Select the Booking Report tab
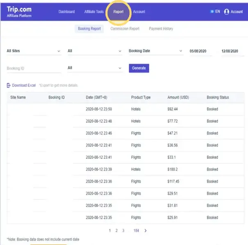This screenshot has width=248, height=245. coord(89,29)
